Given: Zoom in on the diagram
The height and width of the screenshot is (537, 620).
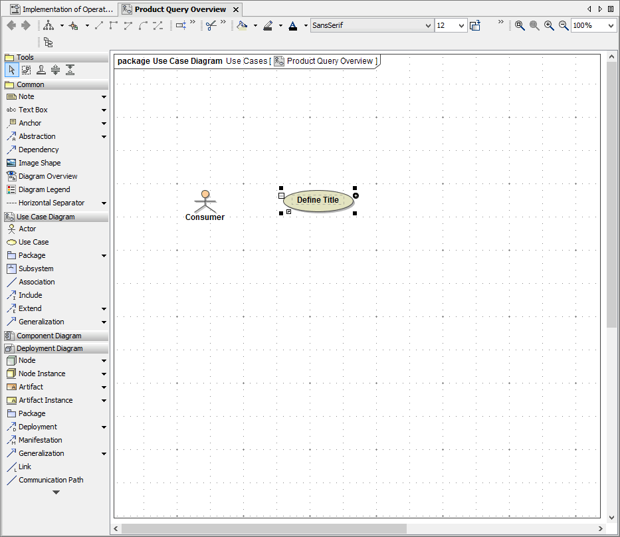Looking at the screenshot, I should click(x=549, y=25).
